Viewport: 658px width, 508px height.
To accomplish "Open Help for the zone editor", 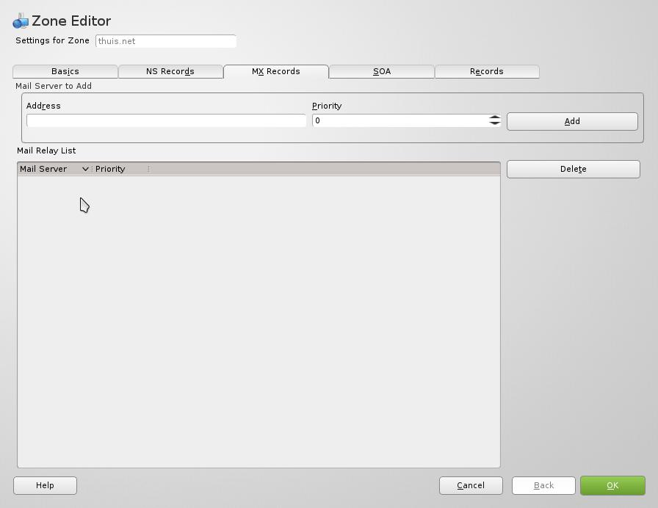I will pyautogui.click(x=45, y=485).
